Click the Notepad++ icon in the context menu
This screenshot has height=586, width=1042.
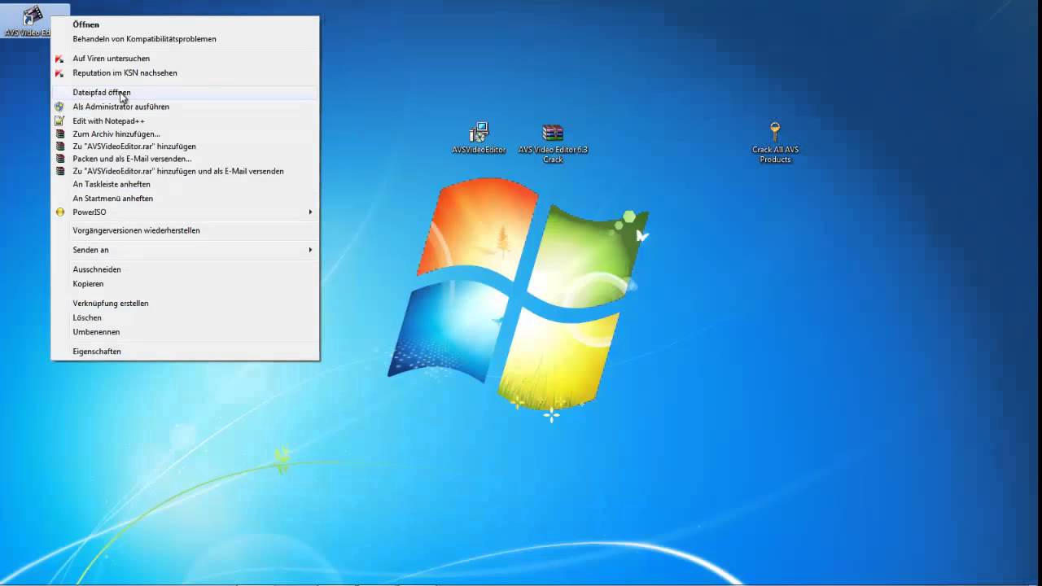point(59,120)
